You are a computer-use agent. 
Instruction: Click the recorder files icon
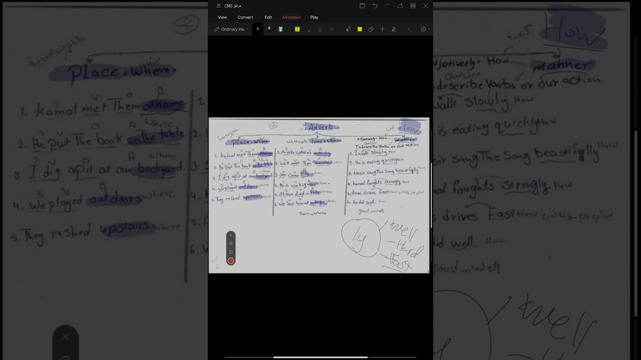click(231, 252)
